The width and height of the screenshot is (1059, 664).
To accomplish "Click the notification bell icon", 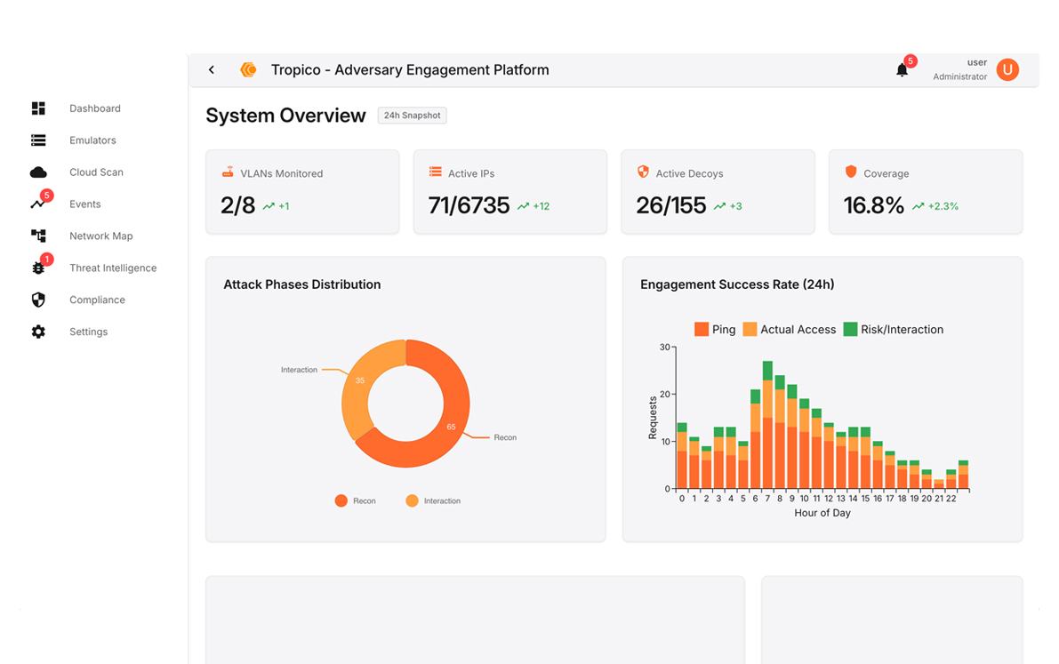I will pyautogui.click(x=902, y=70).
